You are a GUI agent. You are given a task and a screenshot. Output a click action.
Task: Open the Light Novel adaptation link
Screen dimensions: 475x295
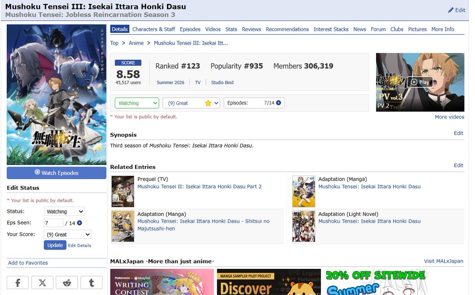pos(369,221)
